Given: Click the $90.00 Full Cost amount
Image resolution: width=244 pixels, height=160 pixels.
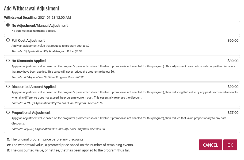Looking at the screenshot, I should tap(233, 41).
